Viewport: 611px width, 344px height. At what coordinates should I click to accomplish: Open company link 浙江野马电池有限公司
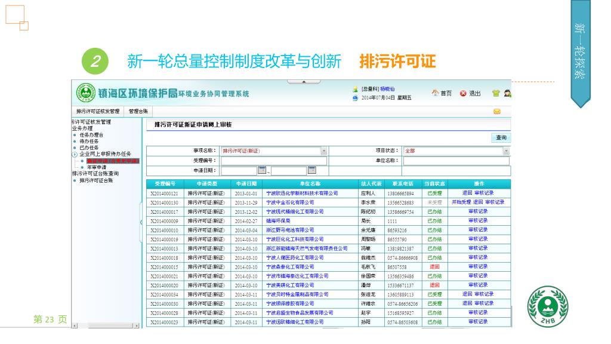290,230
